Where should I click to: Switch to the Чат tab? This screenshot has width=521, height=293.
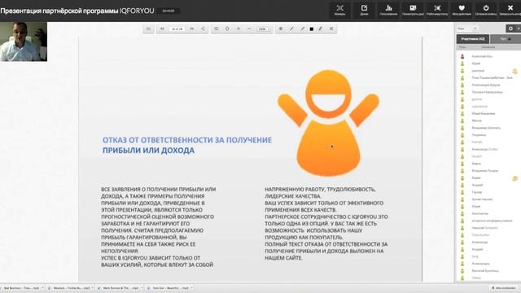point(505,39)
